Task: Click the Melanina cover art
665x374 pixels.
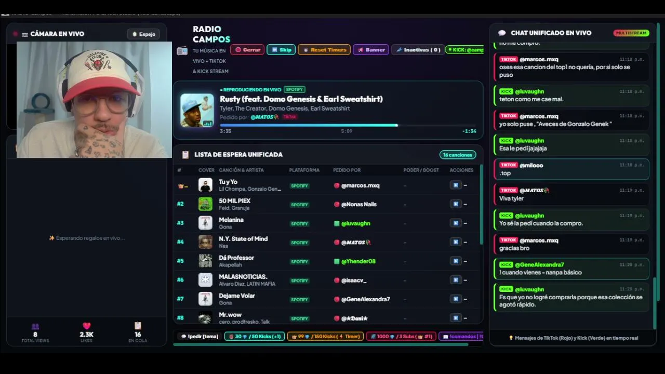Action: [205, 223]
